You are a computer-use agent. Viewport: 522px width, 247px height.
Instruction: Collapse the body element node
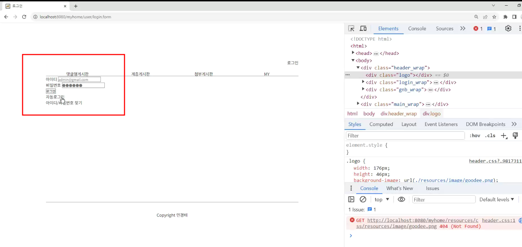tap(353, 61)
